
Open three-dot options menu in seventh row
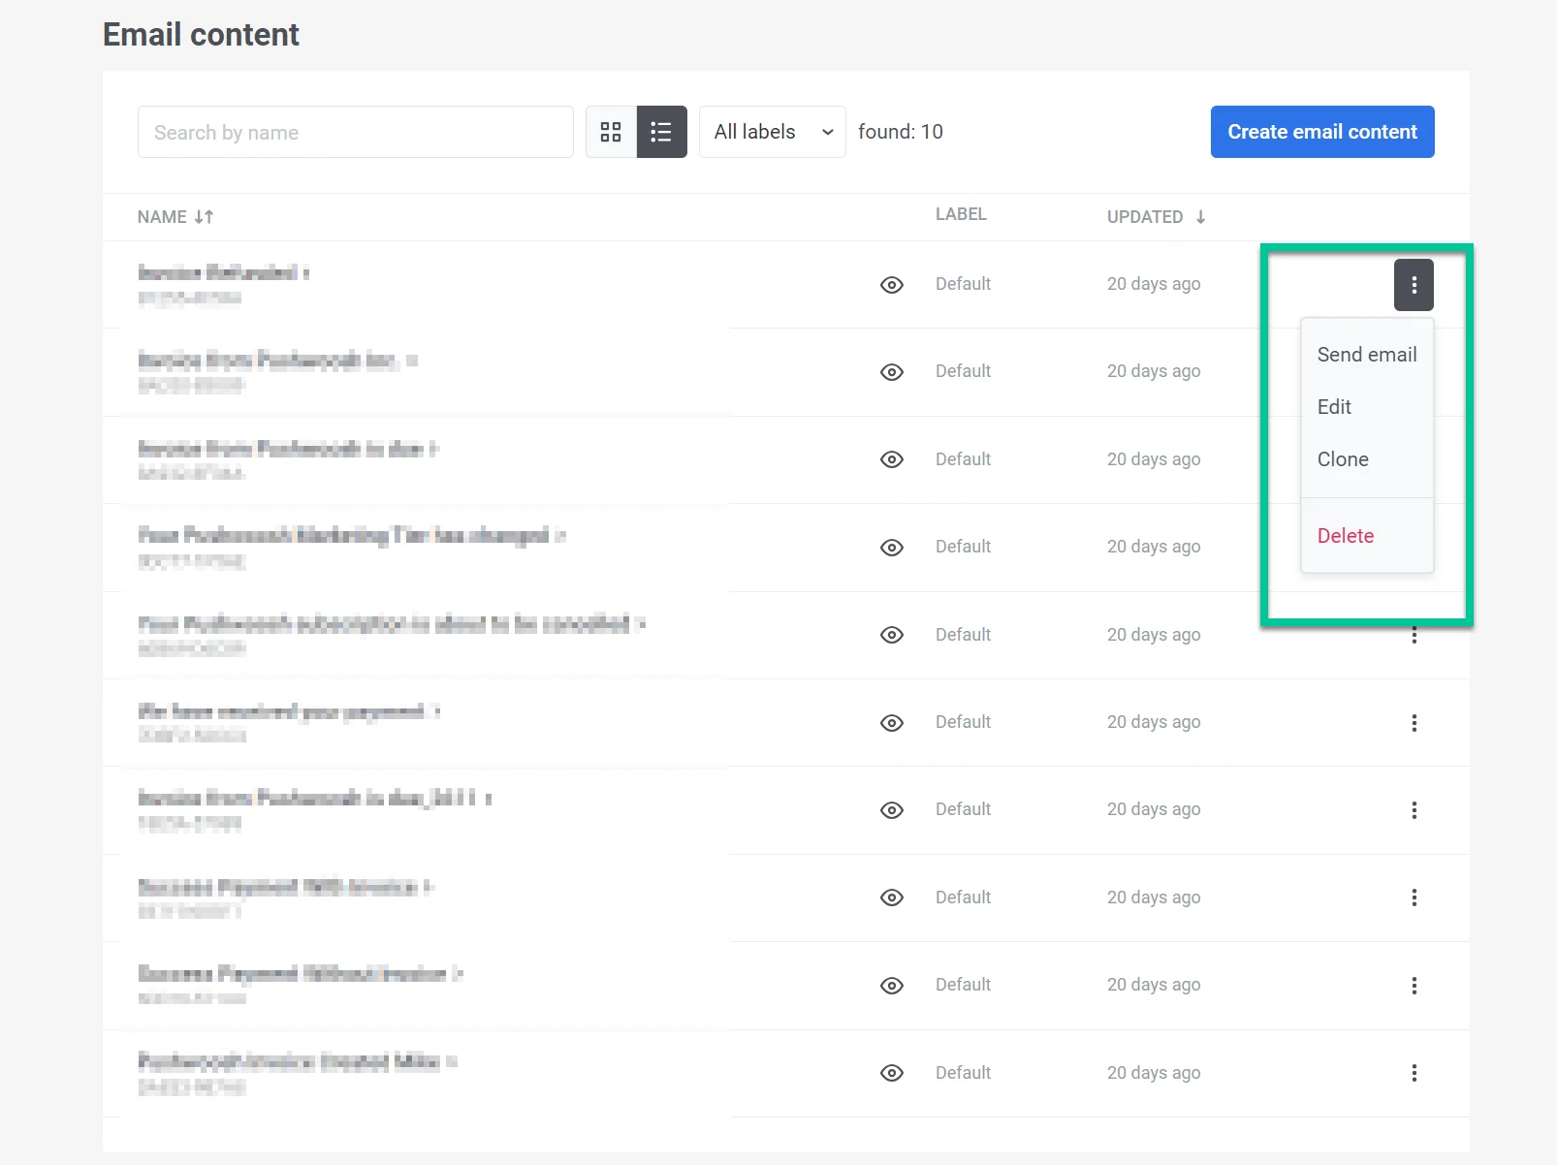[1414, 810]
